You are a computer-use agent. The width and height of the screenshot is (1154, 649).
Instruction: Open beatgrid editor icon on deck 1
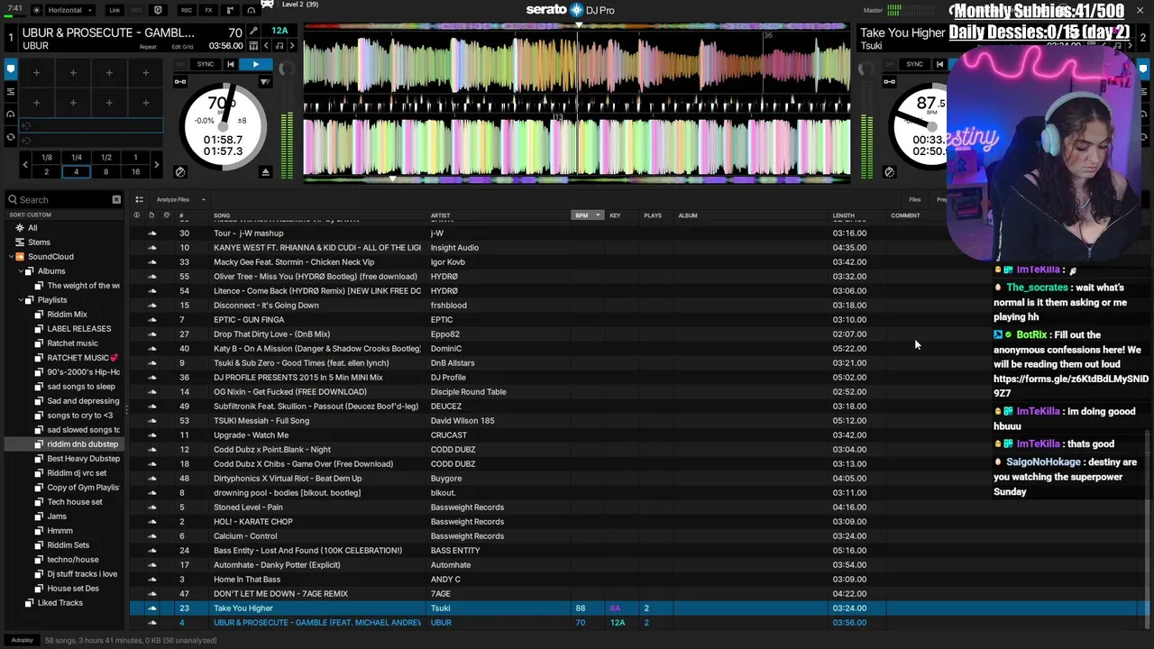(x=253, y=46)
